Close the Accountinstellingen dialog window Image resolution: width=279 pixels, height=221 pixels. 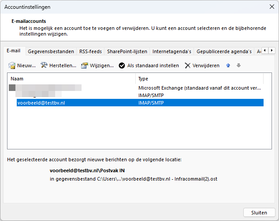pyautogui.click(x=272, y=7)
